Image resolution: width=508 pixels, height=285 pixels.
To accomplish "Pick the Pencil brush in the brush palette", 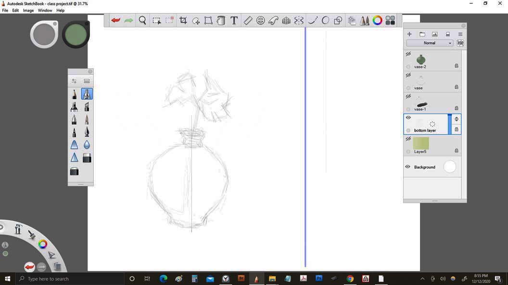I will click(x=75, y=94).
